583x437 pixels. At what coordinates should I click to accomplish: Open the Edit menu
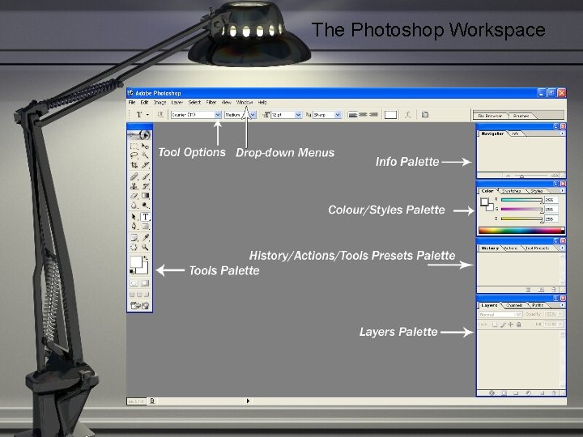(x=144, y=102)
